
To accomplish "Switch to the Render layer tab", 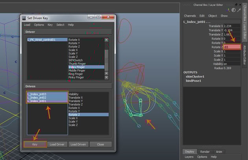I will [x=205, y=151].
